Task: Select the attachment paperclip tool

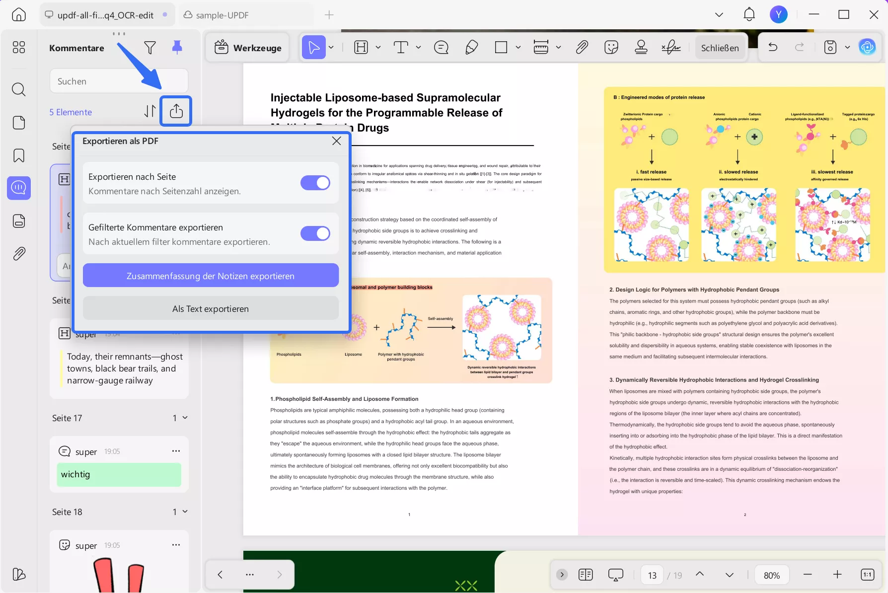Action: (582, 47)
